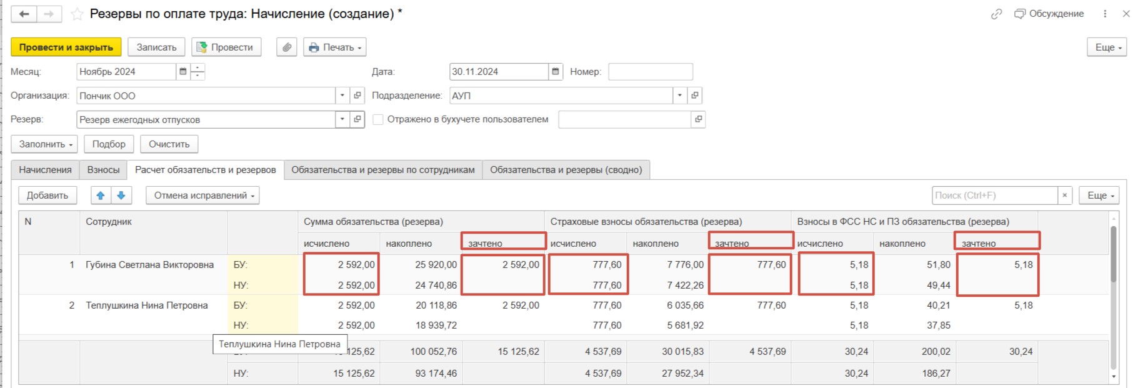This screenshot has width=1133, height=388.
Task: Open the top Еще menu
Action: point(1107,47)
